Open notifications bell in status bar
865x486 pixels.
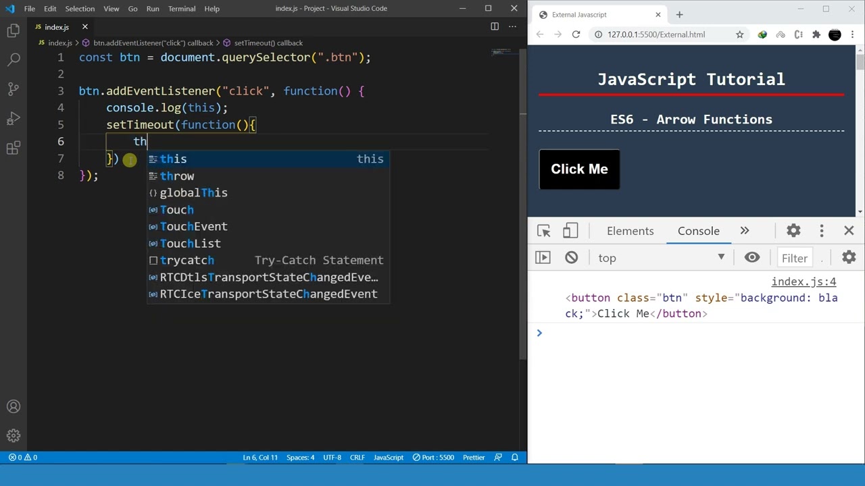coord(514,458)
